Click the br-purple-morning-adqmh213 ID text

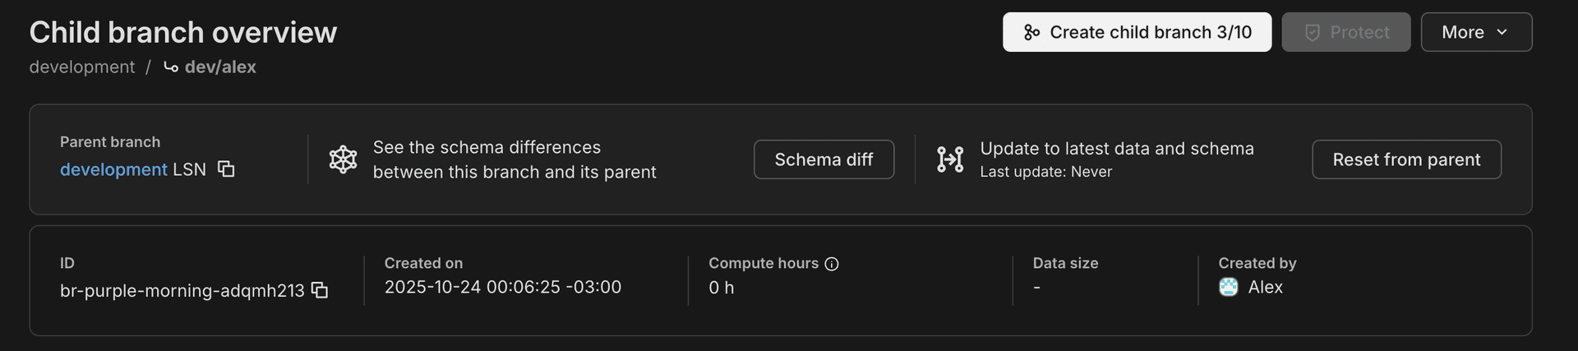[x=182, y=291]
